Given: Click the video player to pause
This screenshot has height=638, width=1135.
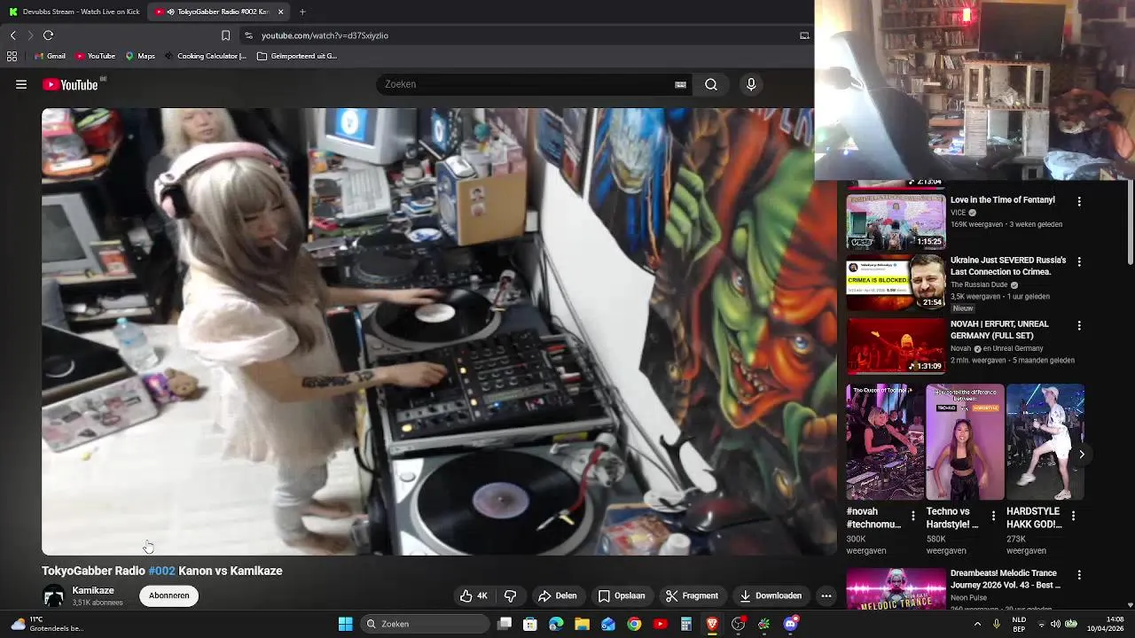Looking at the screenshot, I should tap(439, 331).
